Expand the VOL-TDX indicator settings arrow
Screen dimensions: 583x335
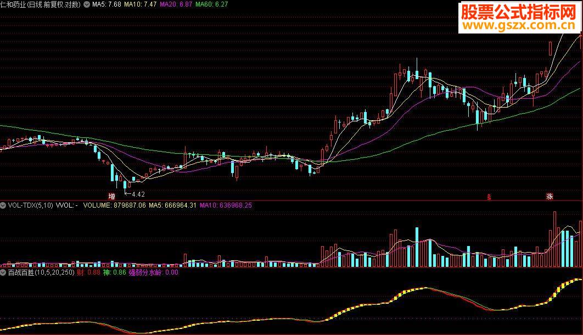[3, 205]
